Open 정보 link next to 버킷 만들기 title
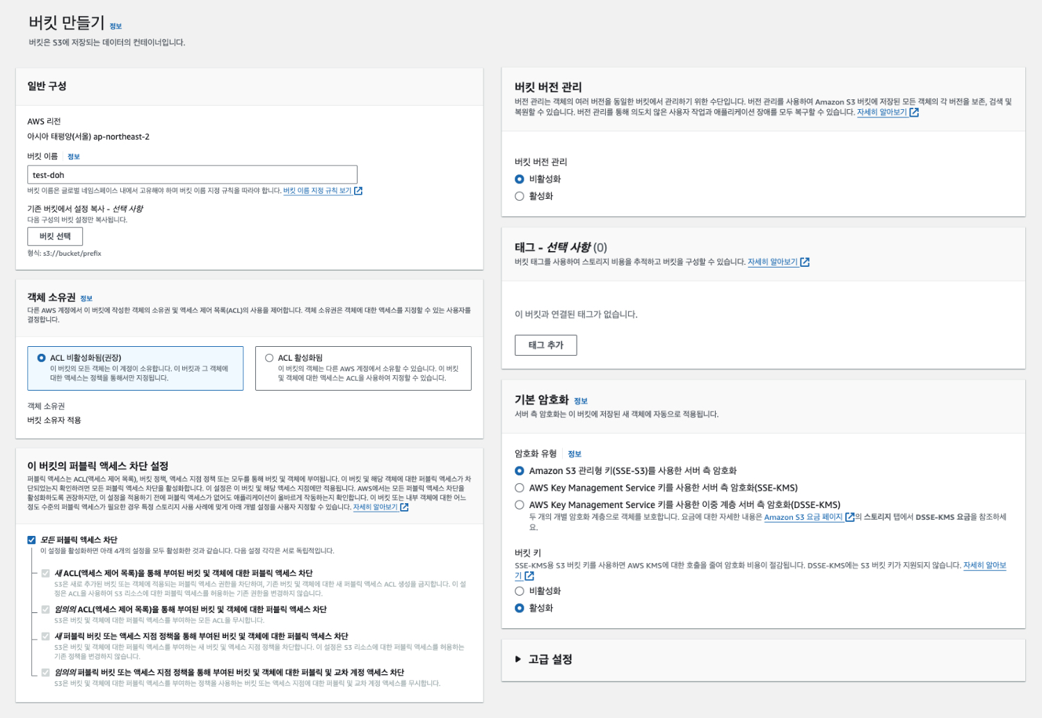This screenshot has width=1042, height=718. [115, 26]
